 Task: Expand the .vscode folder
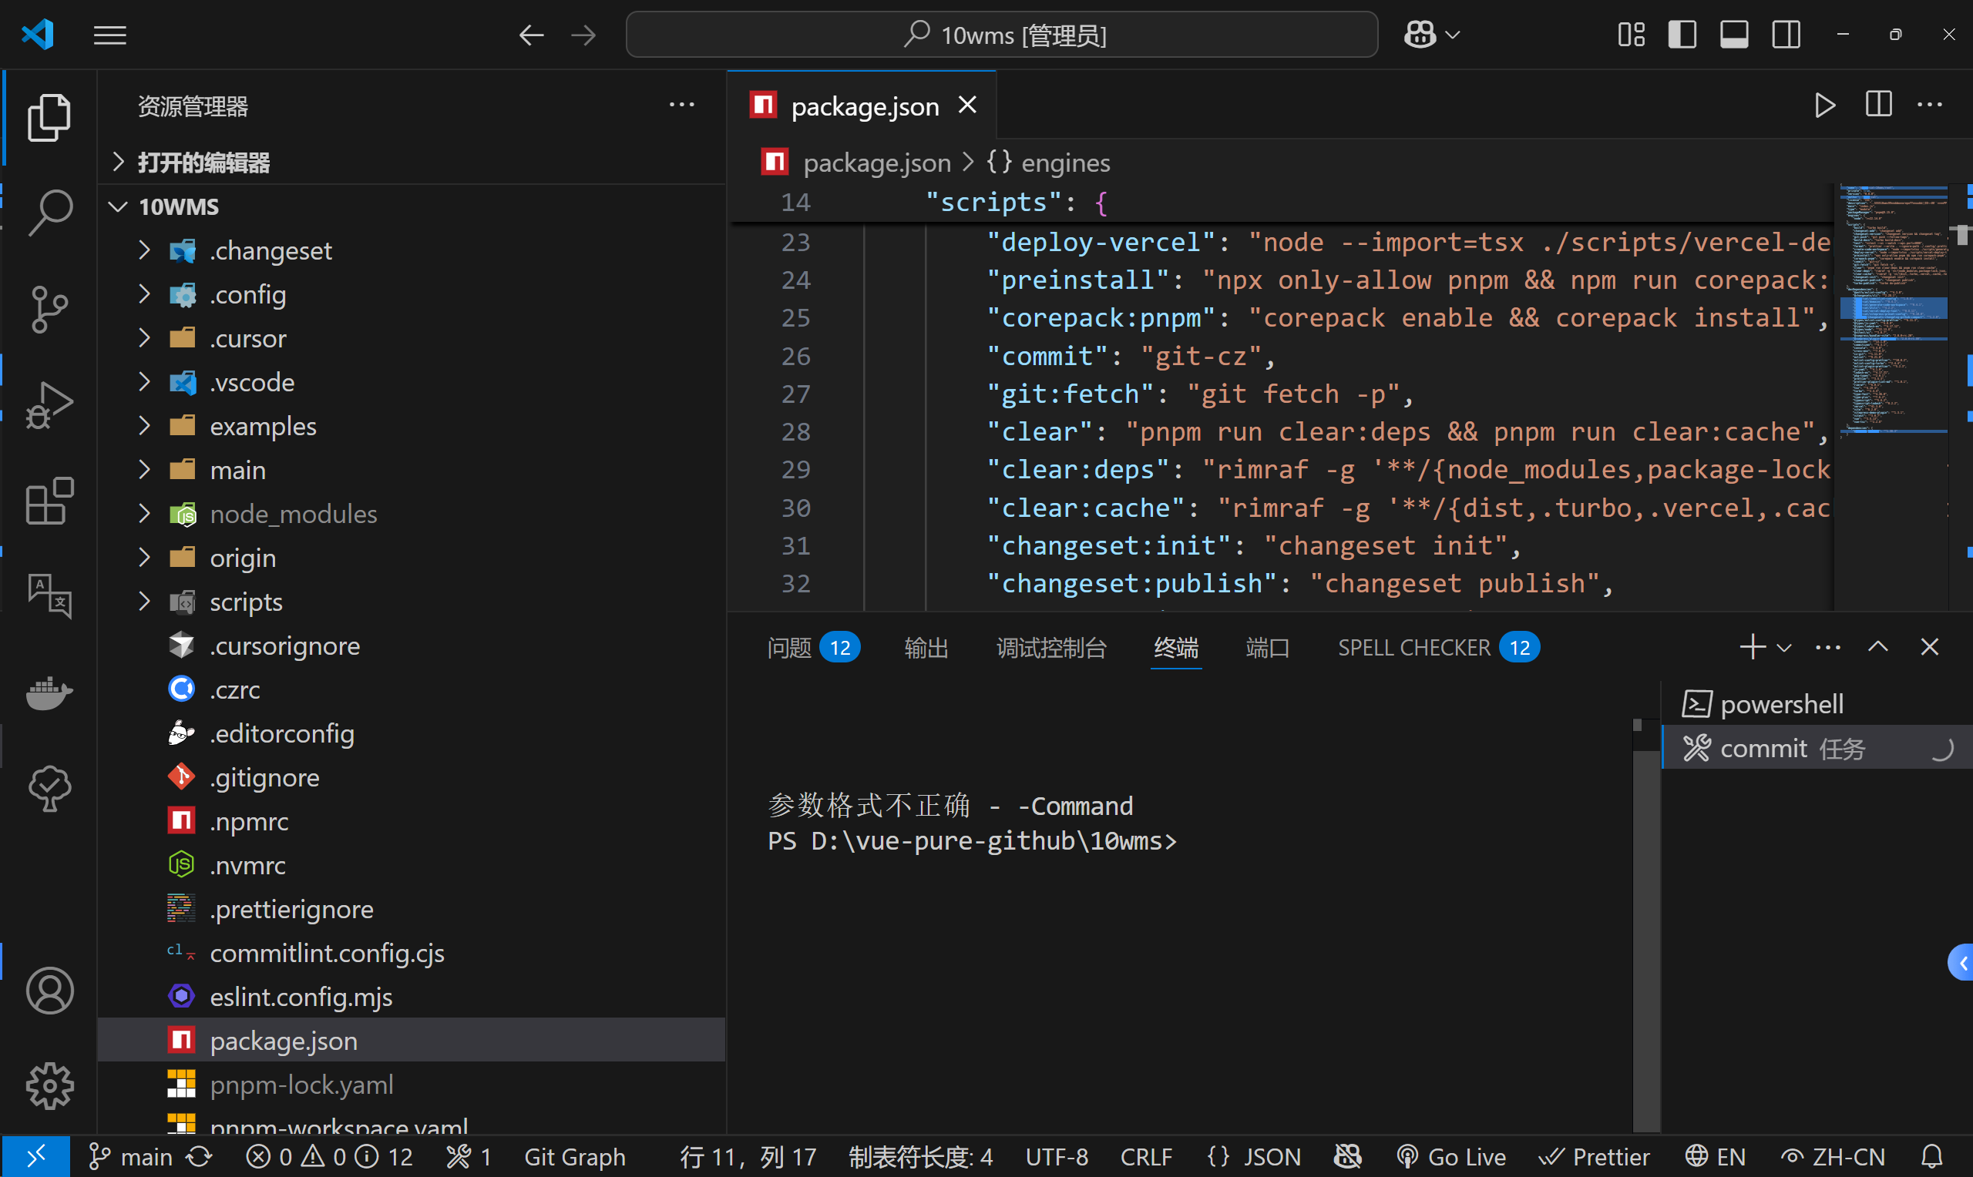click(412, 382)
